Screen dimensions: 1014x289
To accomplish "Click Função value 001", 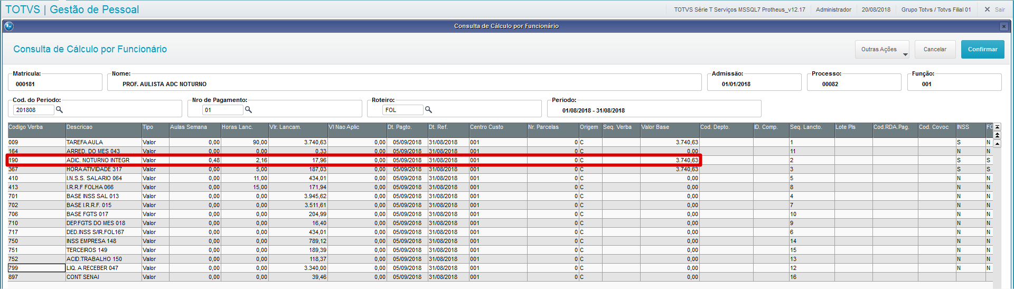I will click(927, 84).
